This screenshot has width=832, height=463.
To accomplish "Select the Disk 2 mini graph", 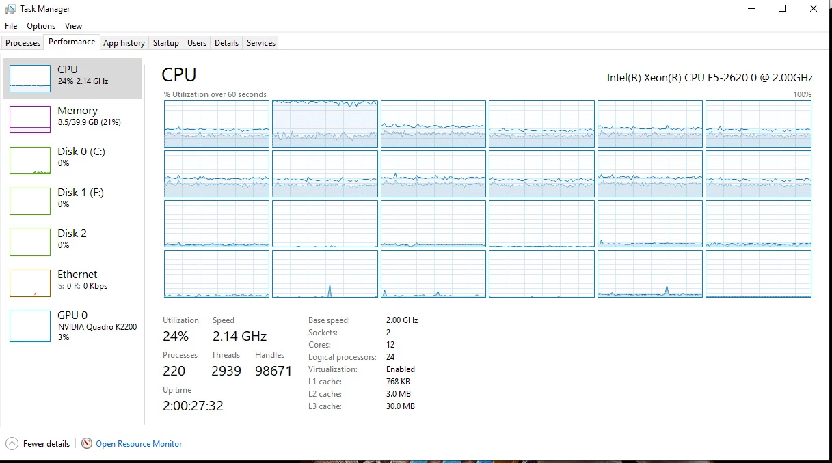I will coord(30,242).
